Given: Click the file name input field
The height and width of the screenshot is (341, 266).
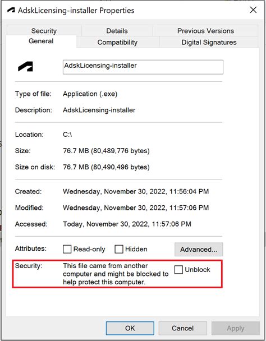Looking at the screenshot, I should point(143,67).
